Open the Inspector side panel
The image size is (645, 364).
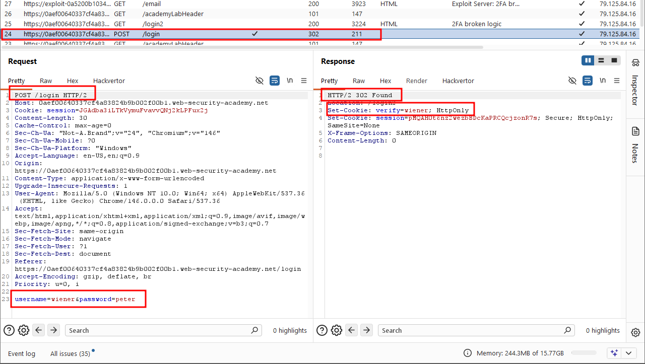coord(635,82)
